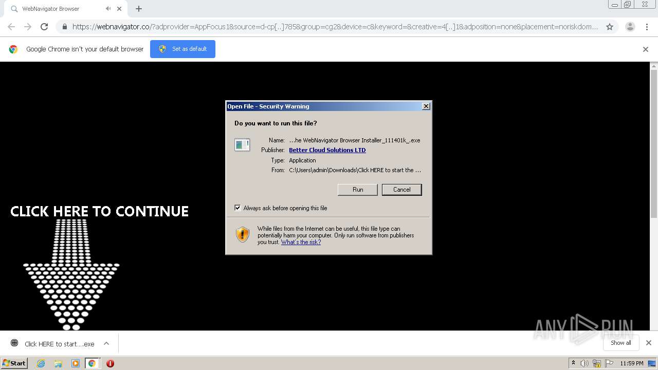
Task: Click the padlock site info icon
Action: coord(64,27)
